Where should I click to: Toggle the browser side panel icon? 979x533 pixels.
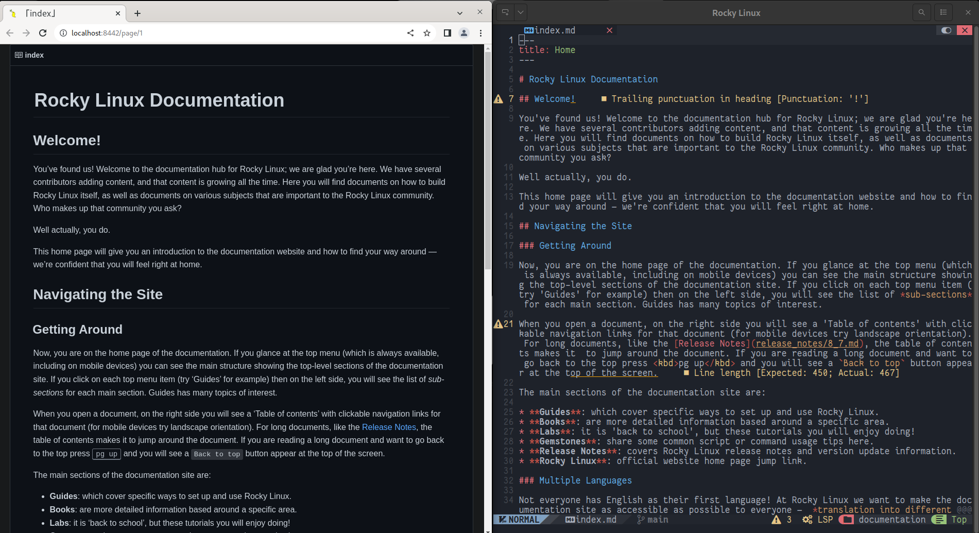448,32
